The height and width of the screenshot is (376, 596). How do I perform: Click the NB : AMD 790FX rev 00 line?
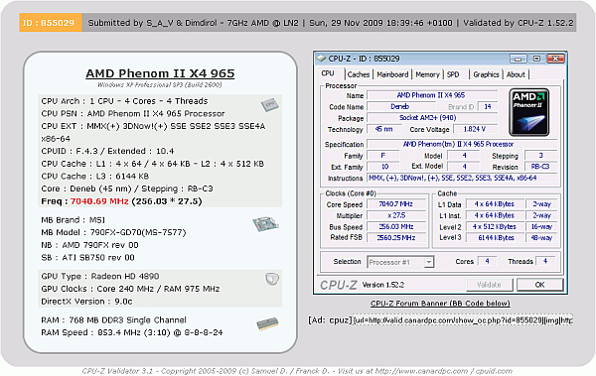[89, 245]
